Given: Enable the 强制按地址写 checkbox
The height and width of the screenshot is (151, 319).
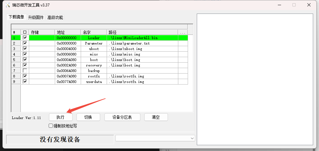Looking at the screenshot, I should [51, 126].
